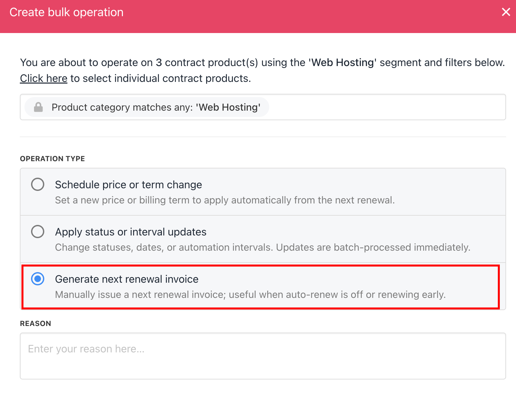
Task: Click the OPERATION TYPE section label
Action: point(52,159)
